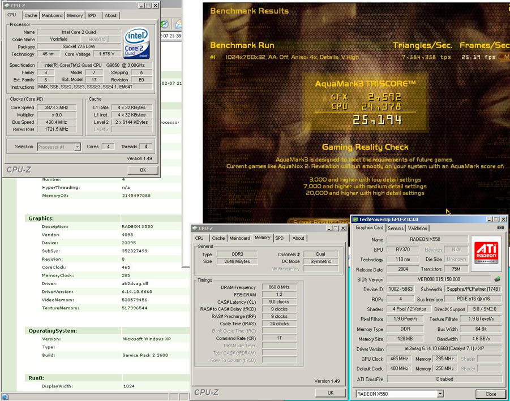Click the Code Name value Yorkfield
The width and height of the screenshot is (510, 401).
(x=58, y=39)
